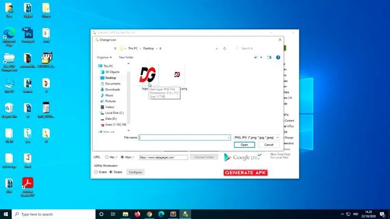Open Windows Start menu
390x219 pixels.
coord(5,214)
